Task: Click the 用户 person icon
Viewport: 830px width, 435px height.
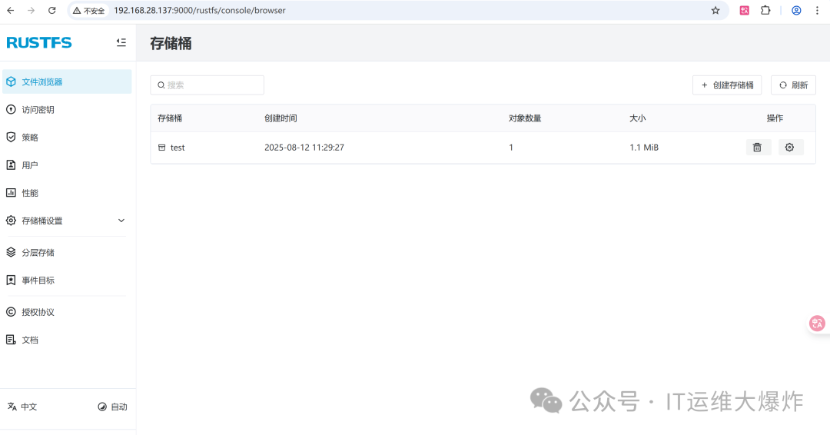Action: (11, 165)
